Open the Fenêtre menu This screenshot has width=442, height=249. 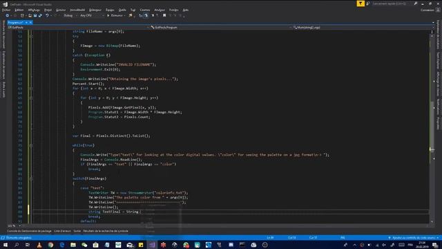pos(174,10)
